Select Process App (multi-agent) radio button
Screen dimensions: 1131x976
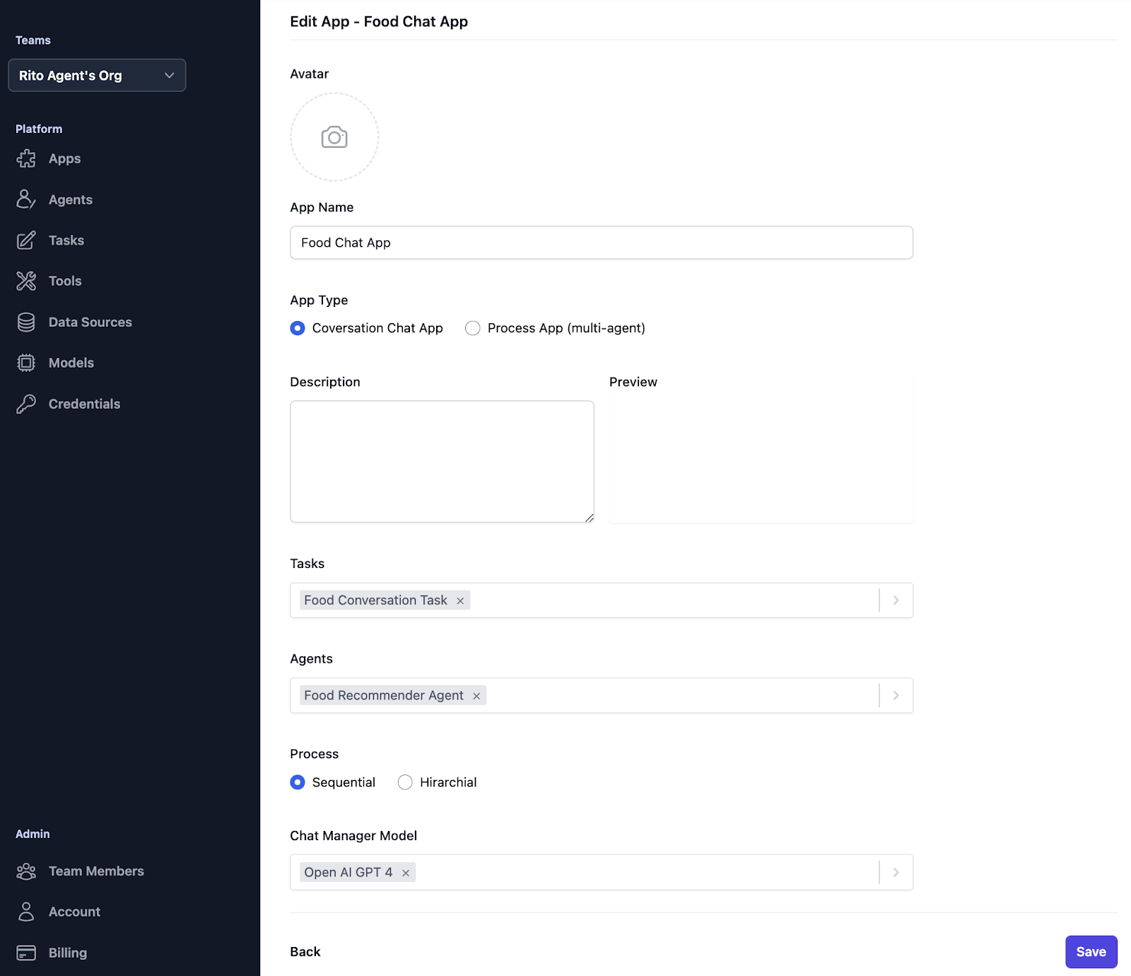pyautogui.click(x=473, y=328)
